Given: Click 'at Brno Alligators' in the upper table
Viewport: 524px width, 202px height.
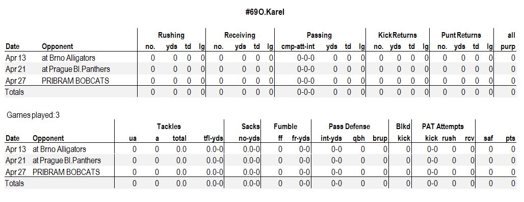Looking at the screenshot, I should tap(68, 58).
